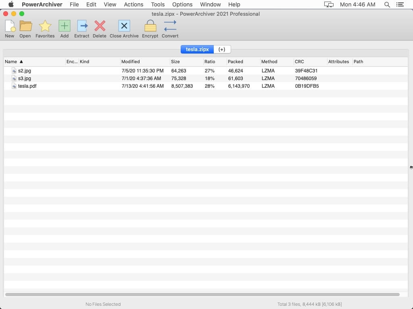Click the CRC value 39F48C31
The image size is (413, 309).
306,71
